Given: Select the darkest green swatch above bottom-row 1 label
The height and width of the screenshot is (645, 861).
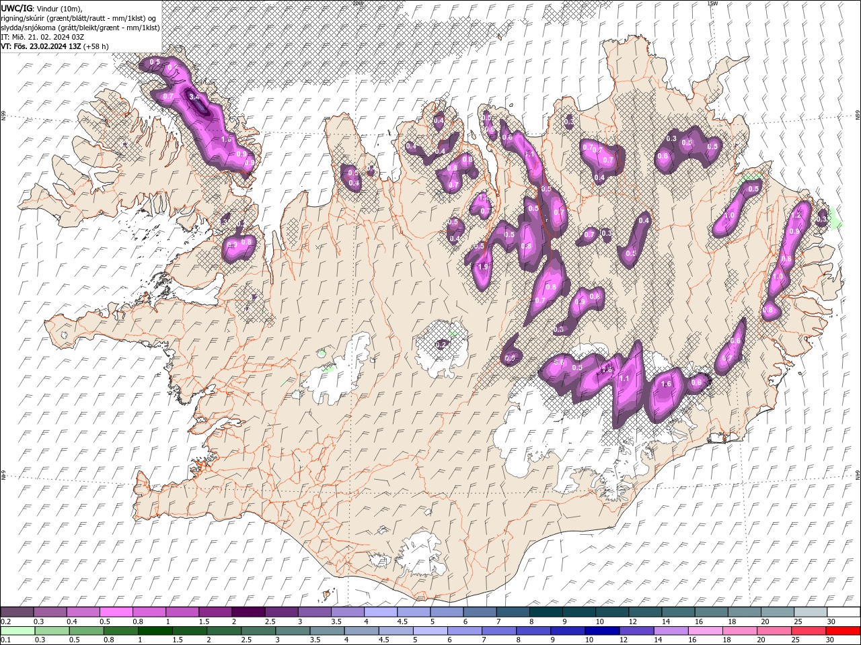Looking at the screenshot, I should coord(155,631).
